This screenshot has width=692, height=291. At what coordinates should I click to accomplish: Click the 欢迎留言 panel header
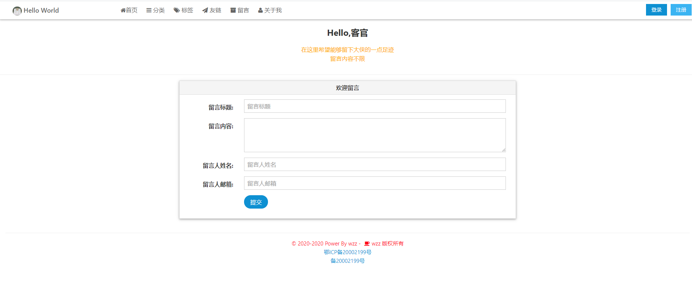pyautogui.click(x=348, y=88)
